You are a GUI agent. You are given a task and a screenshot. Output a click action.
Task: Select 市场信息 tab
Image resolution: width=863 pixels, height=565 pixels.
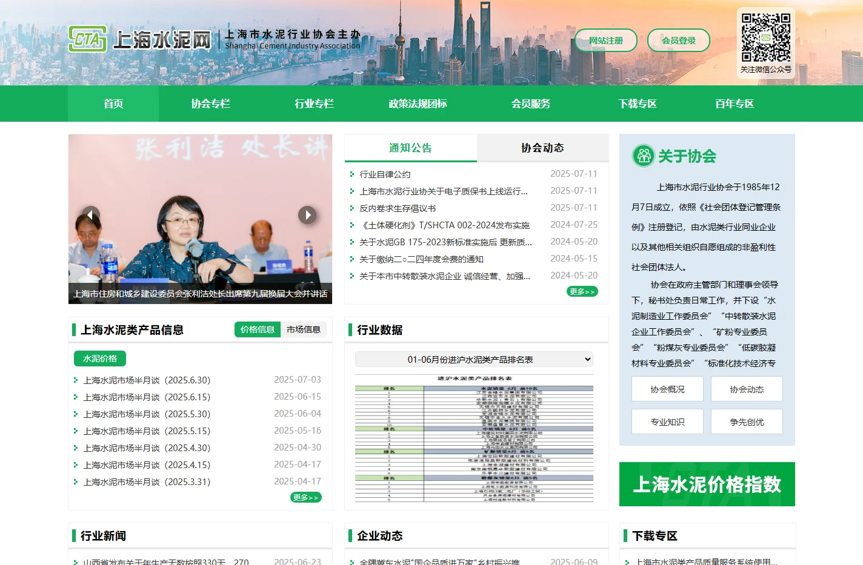point(304,329)
